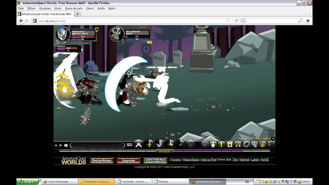Click RARESEL2 party member health bar
329x185 pixels.
[x=67, y=48]
